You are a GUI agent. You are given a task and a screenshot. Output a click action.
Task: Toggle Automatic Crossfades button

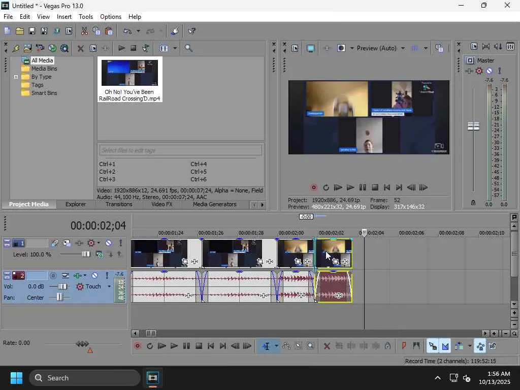click(x=445, y=346)
